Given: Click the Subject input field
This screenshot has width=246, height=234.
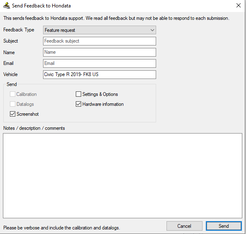Looking at the screenshot, I should click(x=99, y=41).
